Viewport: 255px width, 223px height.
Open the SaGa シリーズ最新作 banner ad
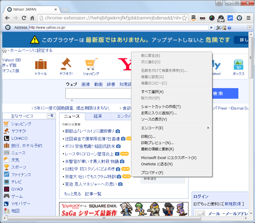tap(124, 209)
